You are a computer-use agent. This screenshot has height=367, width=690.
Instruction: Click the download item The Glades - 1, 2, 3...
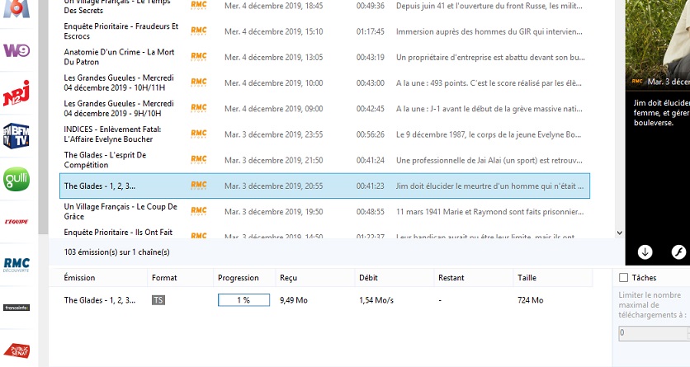[x=99, y=300]
